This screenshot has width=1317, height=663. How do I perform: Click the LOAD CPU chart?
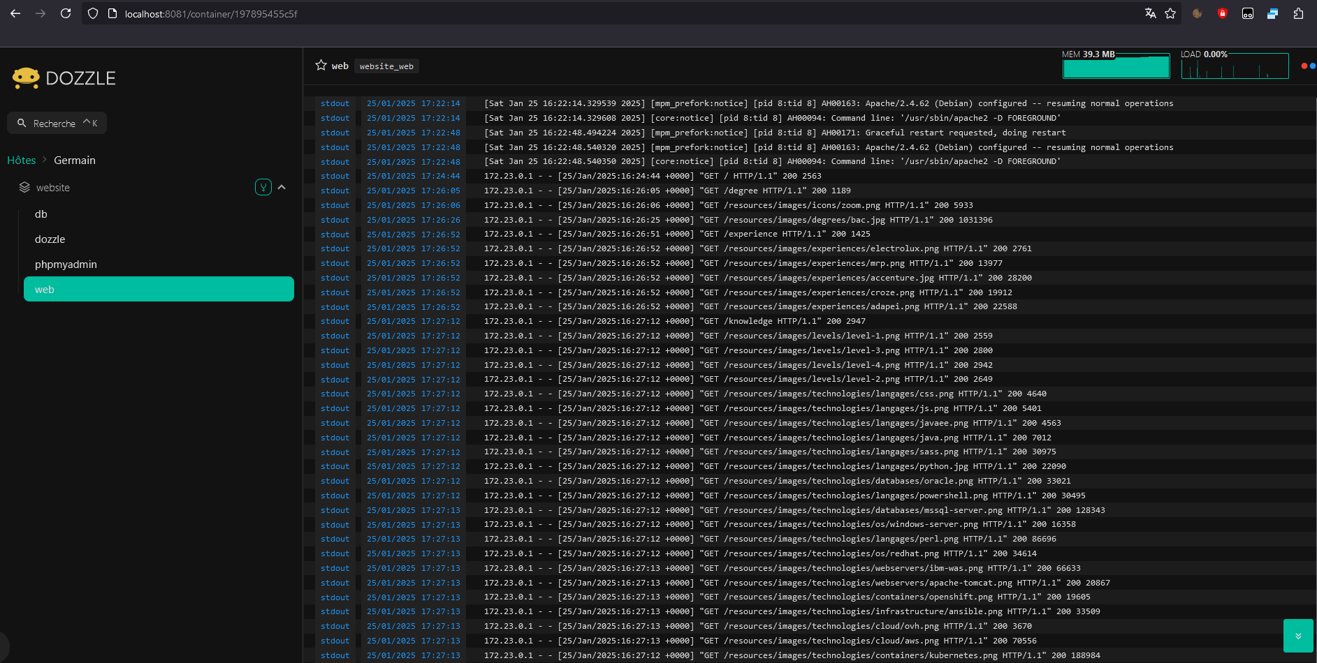coord(1235,65)
